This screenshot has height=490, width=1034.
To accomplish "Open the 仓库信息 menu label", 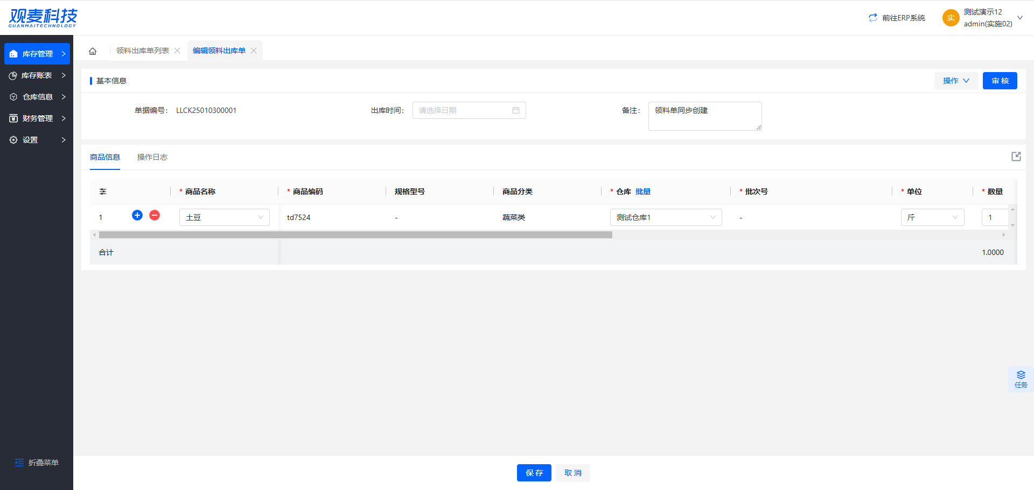I will click(38, 97).
